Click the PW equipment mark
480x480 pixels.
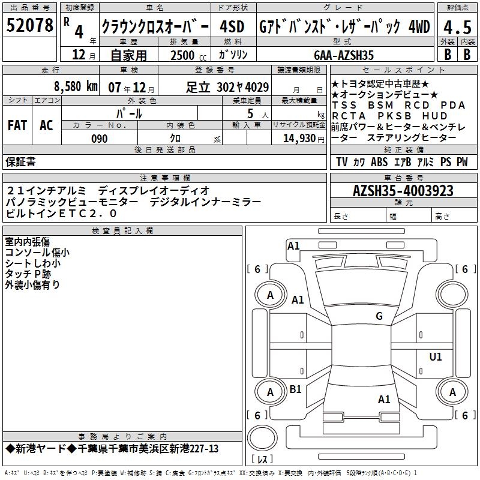coord(462,162)
